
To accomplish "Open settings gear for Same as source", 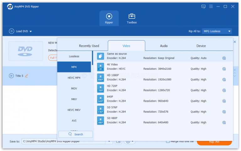I will tap(224, 58).
